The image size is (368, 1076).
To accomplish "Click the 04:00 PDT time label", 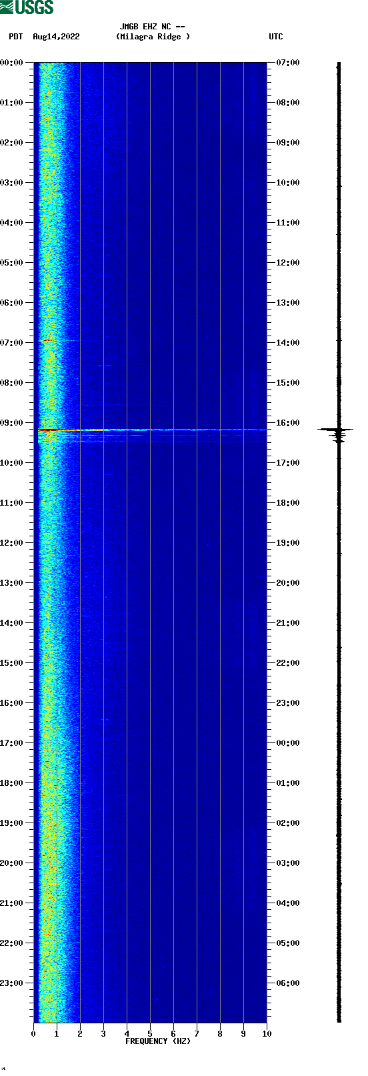I will click(x=12, y=223).
